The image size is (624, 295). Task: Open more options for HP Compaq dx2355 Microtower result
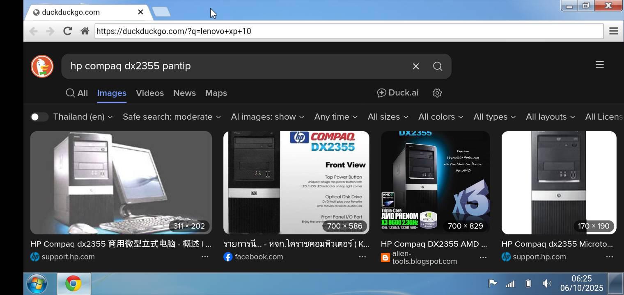point(610,257)
